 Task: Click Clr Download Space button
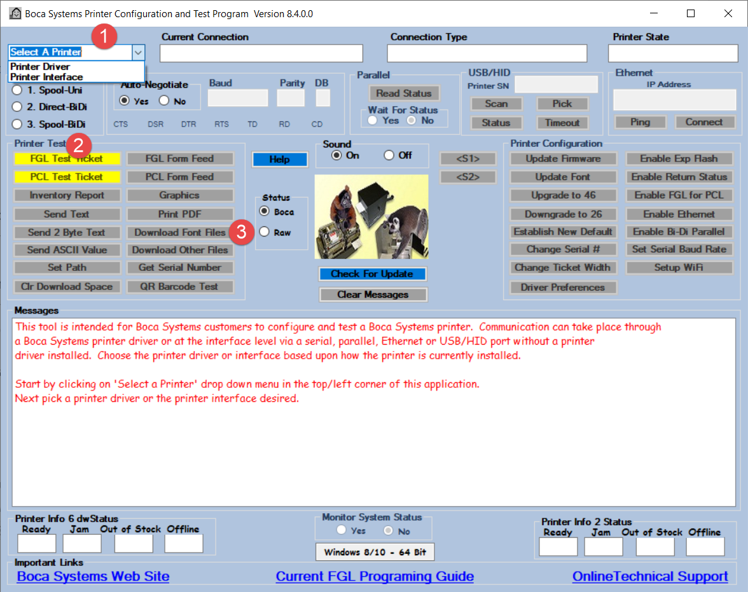tap(67, 287)
